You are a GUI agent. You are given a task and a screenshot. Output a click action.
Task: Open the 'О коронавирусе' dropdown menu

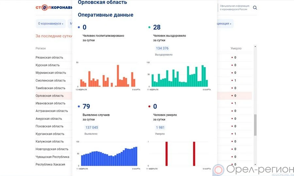coord(51,24)
